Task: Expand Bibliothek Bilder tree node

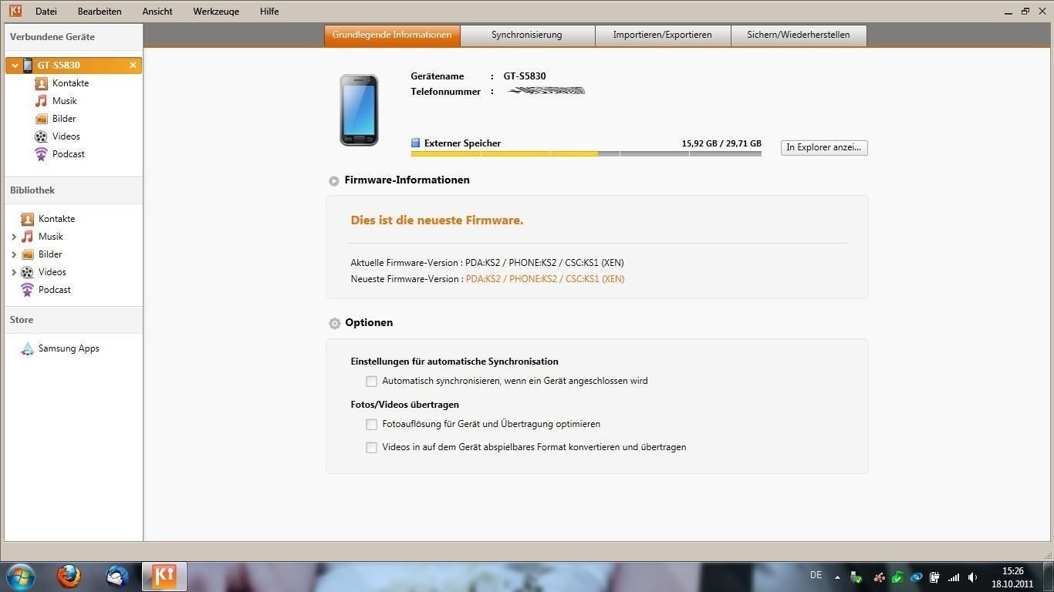Action: pyautogui.click(x=14, y=254)
